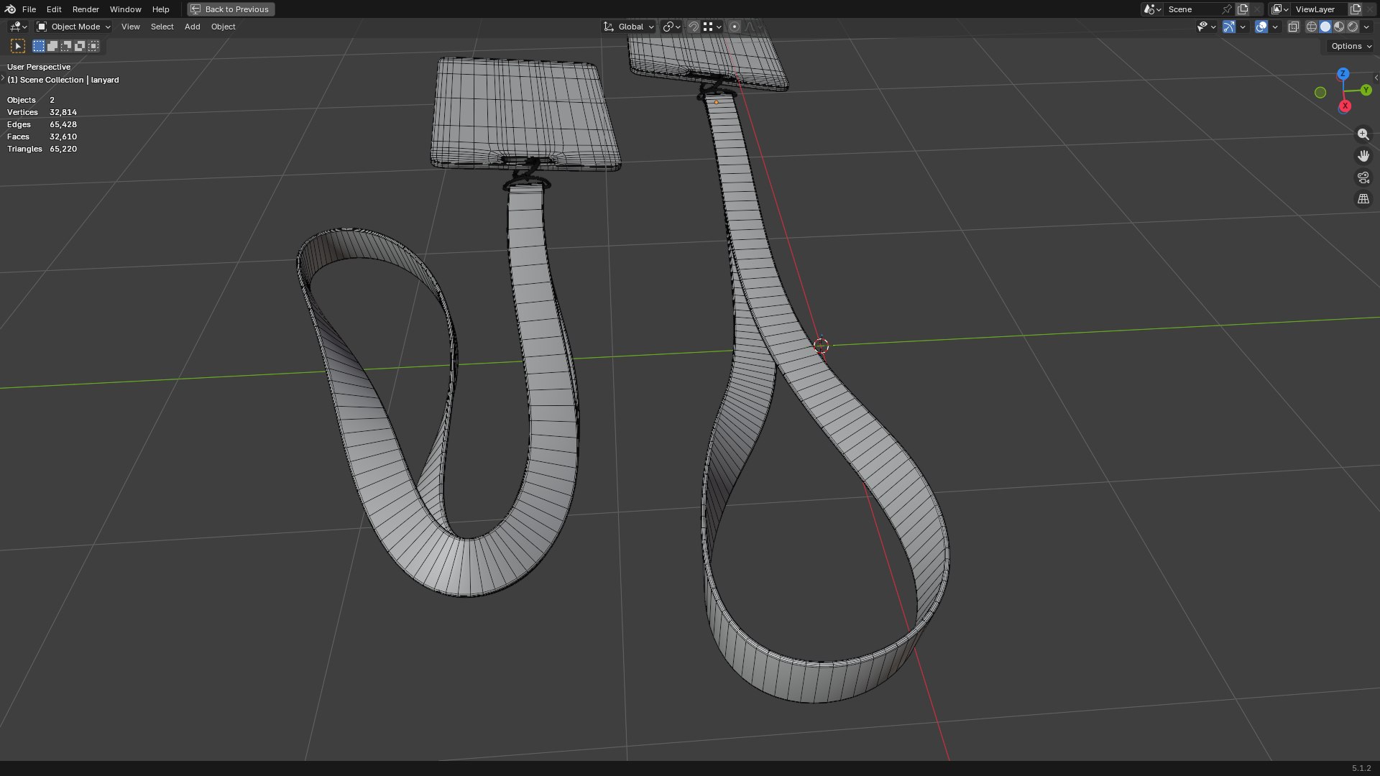Click the 3D cursor in the viewport
The image size is (1380, 776).
point(821,346)
